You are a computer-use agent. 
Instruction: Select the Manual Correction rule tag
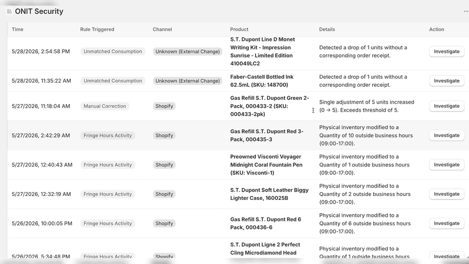[105, 106]
